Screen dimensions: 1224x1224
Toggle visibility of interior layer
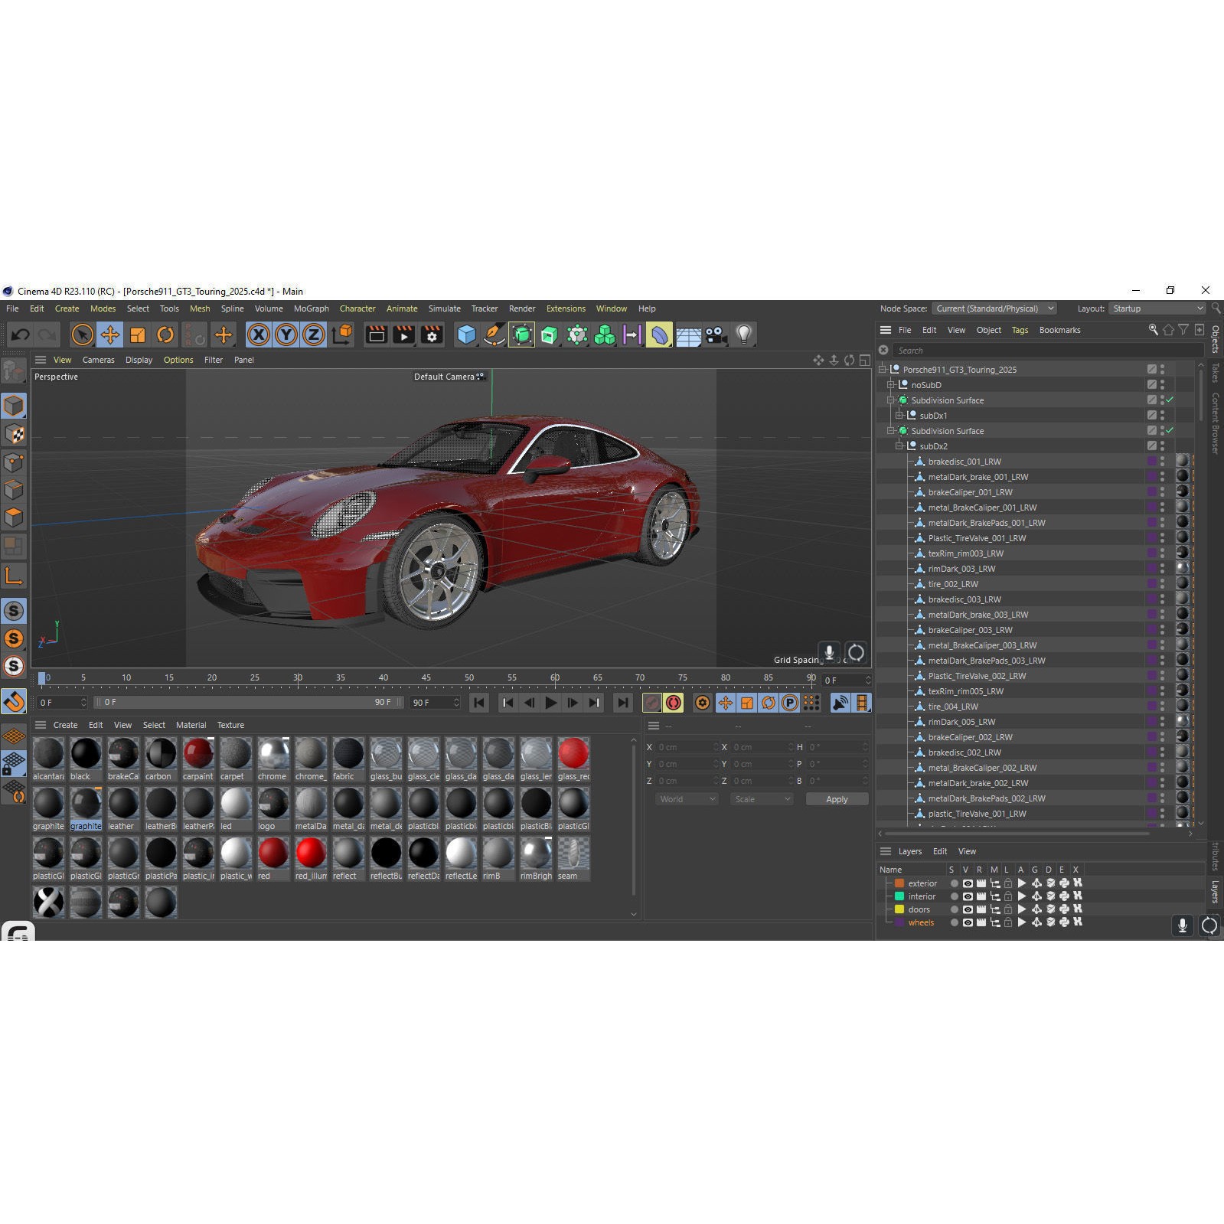pyautogui.click(x=968, y=896)
